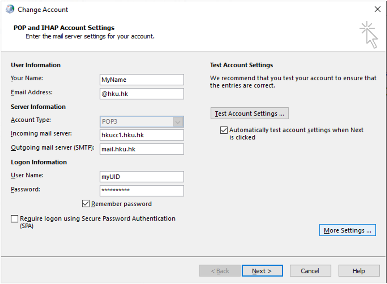Edit the Your Name field
Image resolution: width=387 pixels, height=284 pixels.
(x=142, y=79)
